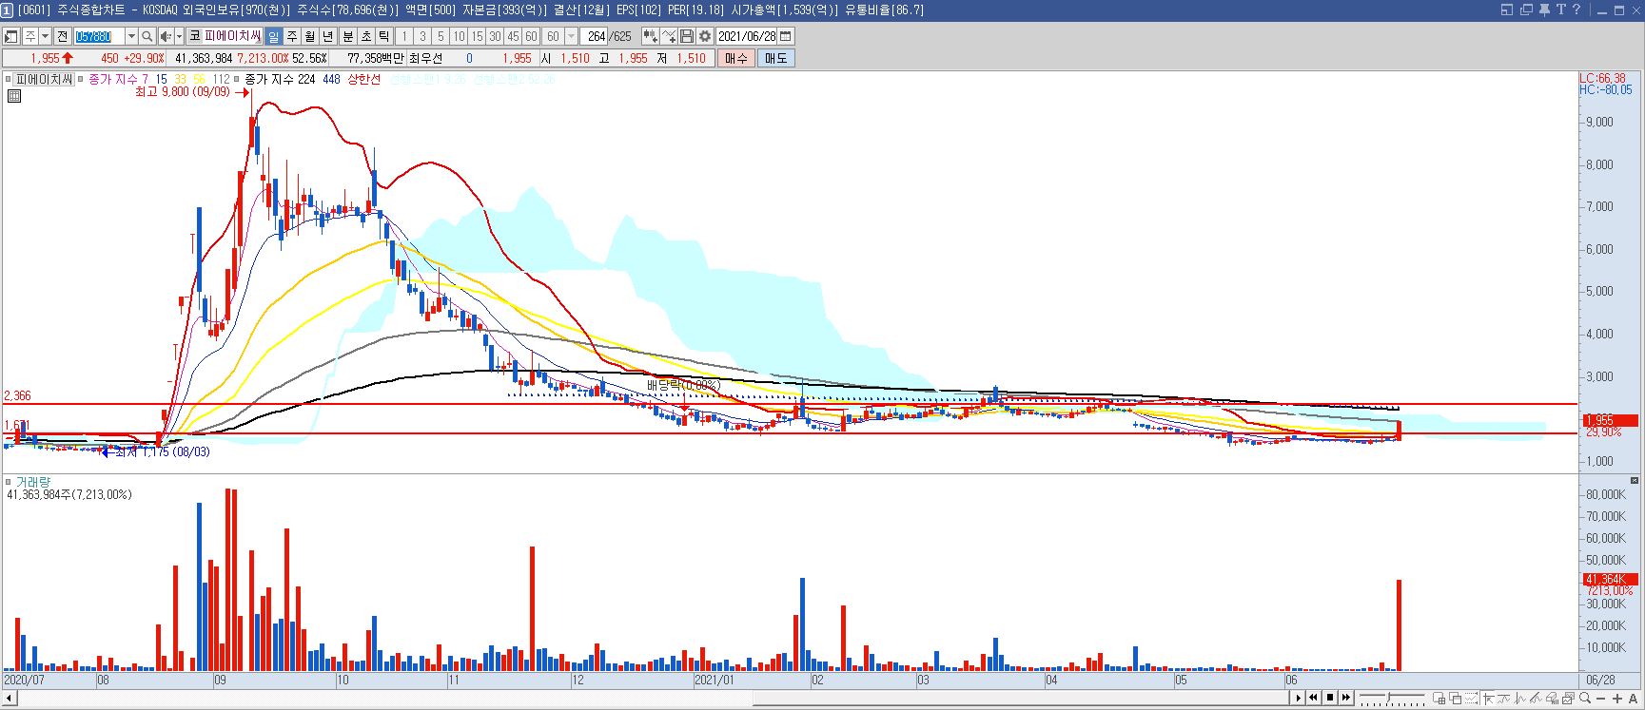Image resolution: width=1645 pixels, height=710 pixels.
Task: Select the 년 (yearly) chart period
Action: pyautogui.click(x=327, y=36)
